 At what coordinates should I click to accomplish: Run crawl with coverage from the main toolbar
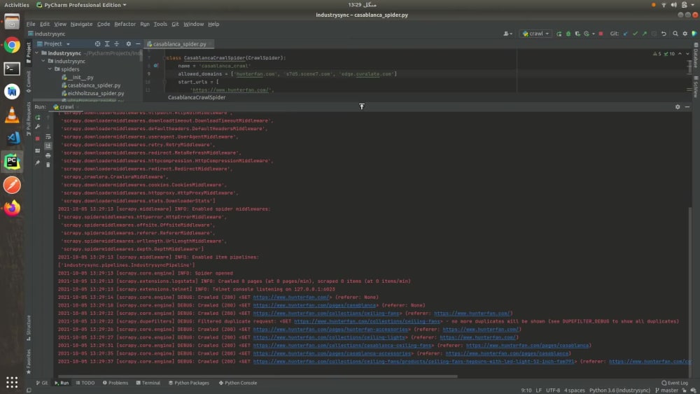click(x=577, y=34)
